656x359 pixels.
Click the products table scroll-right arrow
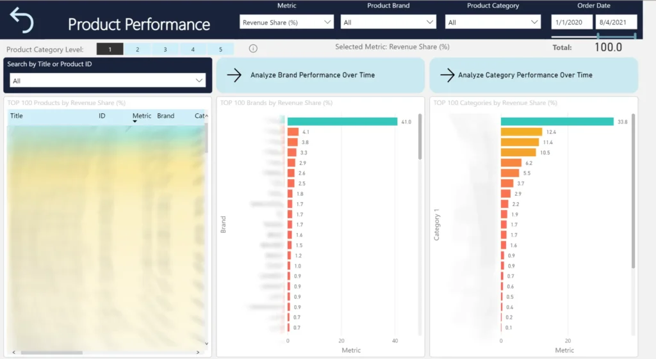[x=199, y=352]
